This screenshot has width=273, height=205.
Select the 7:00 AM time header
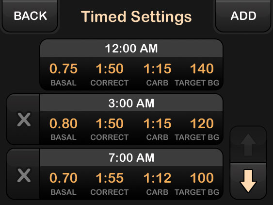(131, 158)
